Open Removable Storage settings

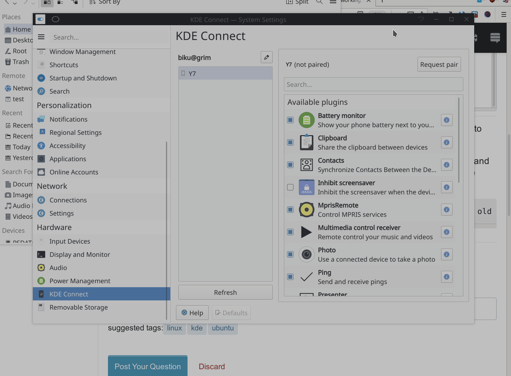click(x=78, y=307)
